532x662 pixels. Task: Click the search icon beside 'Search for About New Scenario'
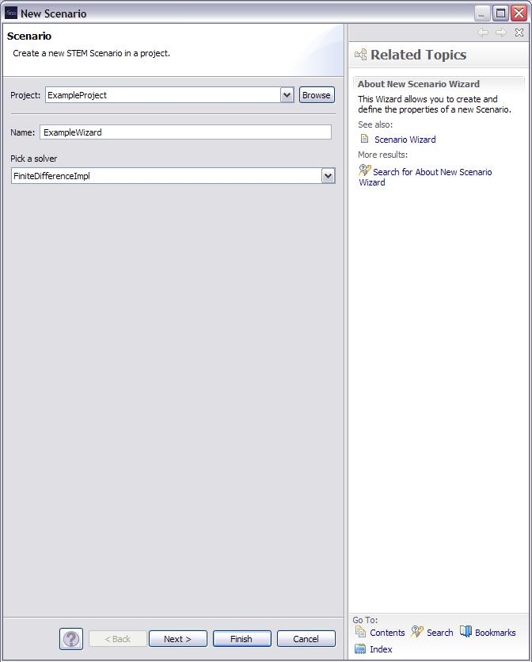tap(365, 170)
